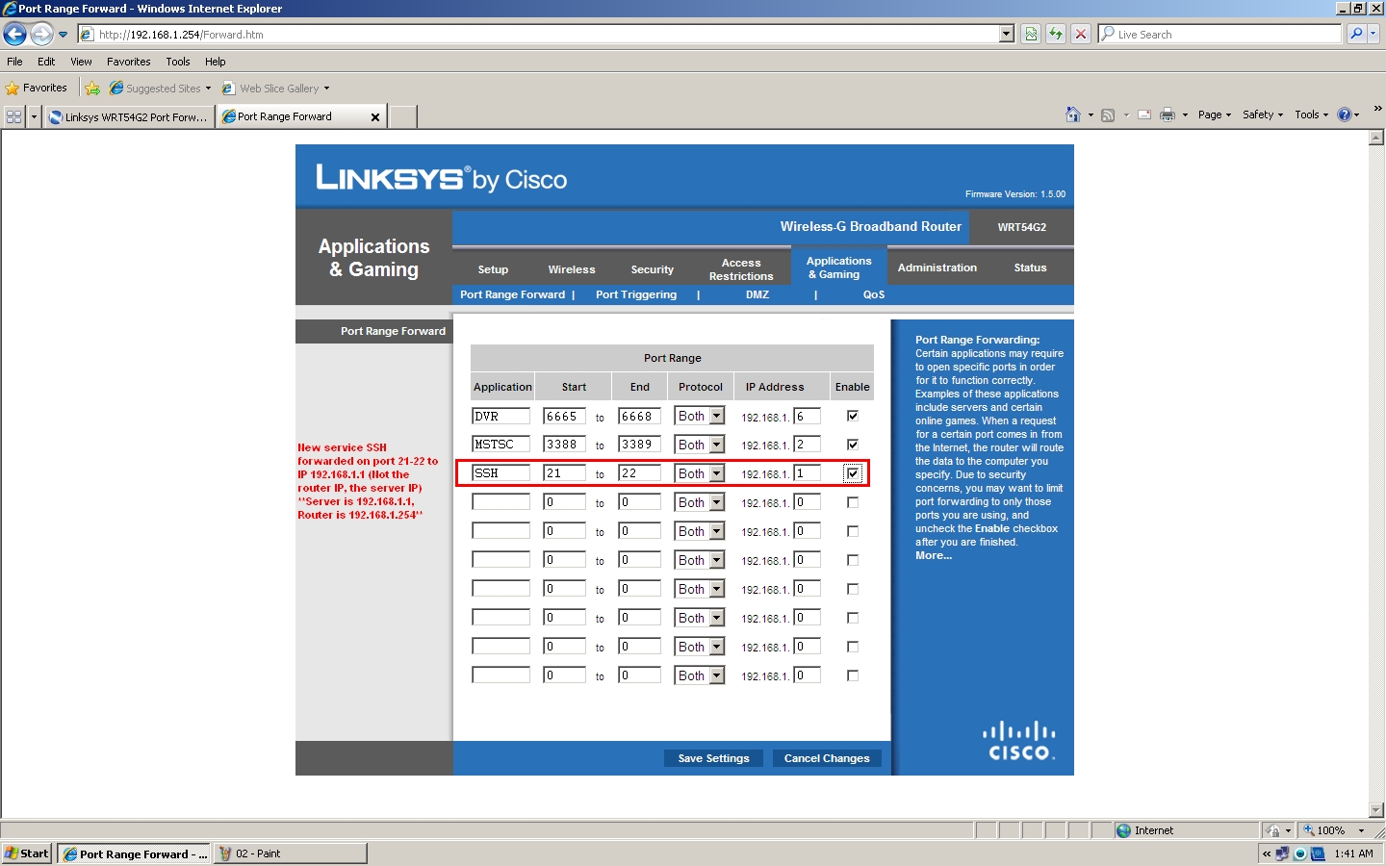This screenshot has height=866, width=1386.
Task: Open the Setup tab
Action: pos(493,269)
